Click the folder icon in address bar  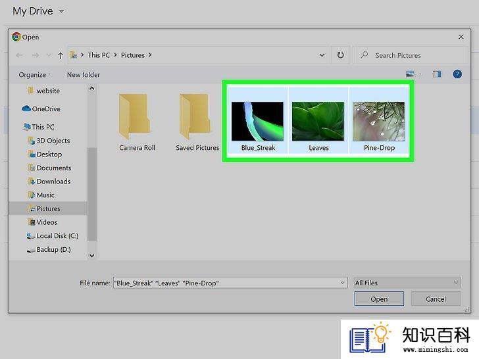click(x=74, y=55)
